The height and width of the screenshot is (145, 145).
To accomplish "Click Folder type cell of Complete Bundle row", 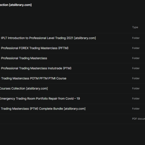I will click(136, 109).
